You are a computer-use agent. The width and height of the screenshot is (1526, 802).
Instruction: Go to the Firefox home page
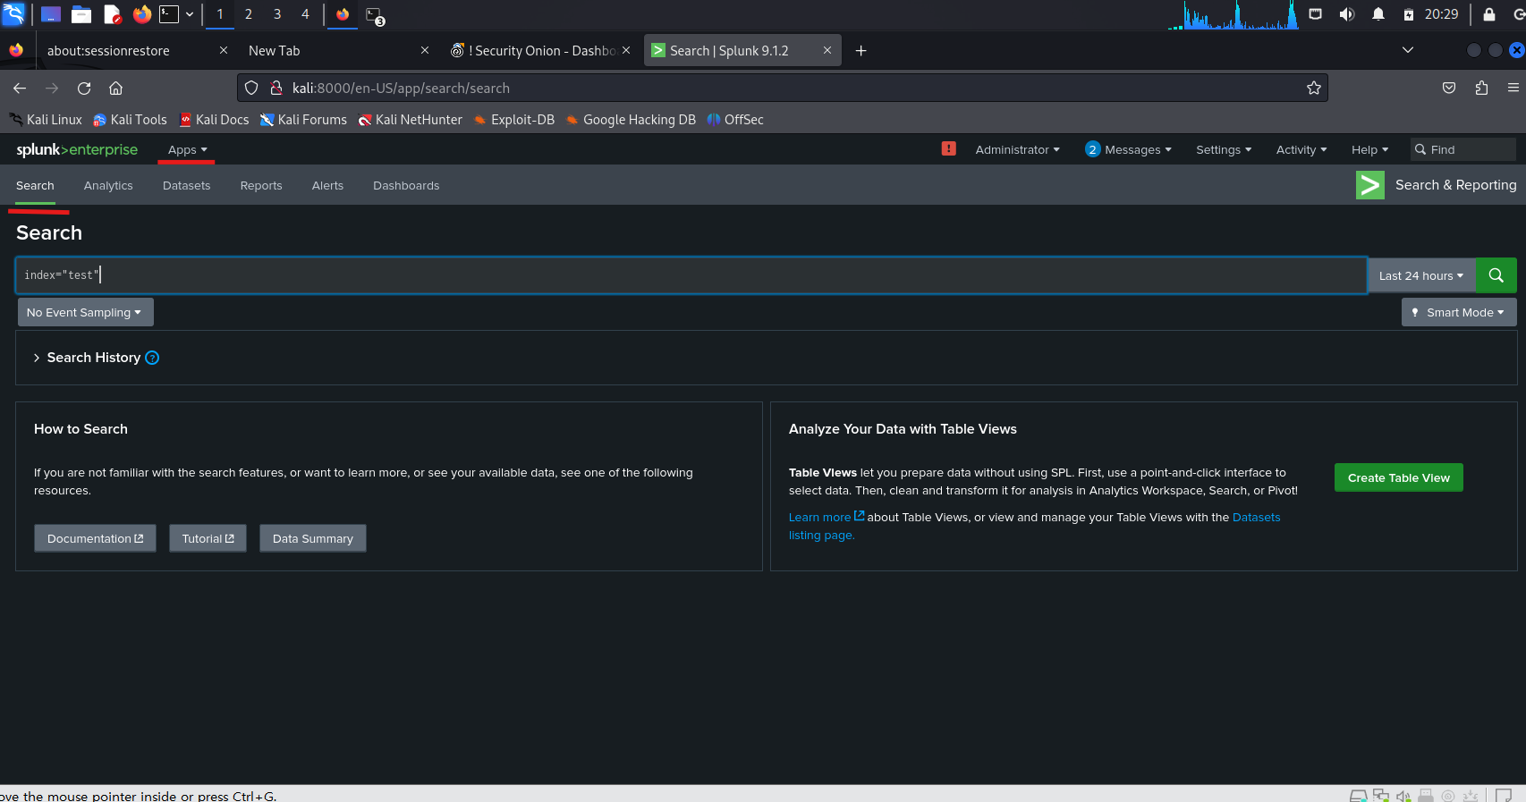pos(116,88)
